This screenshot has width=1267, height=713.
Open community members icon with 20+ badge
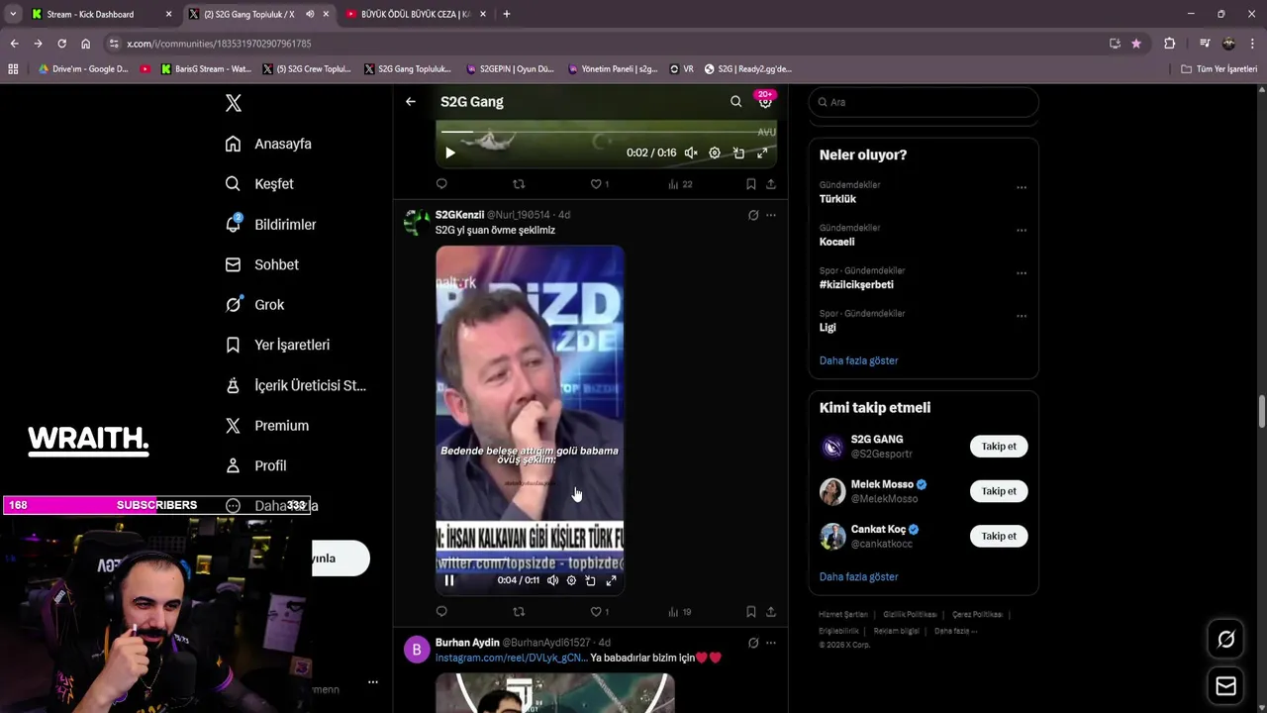pos(764,100)
